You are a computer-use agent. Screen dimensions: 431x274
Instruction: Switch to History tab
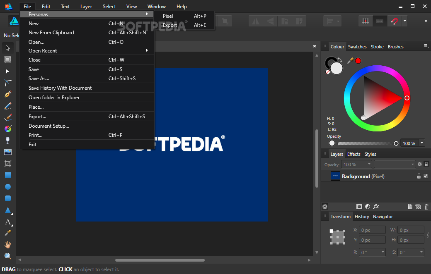coord(362,217)
